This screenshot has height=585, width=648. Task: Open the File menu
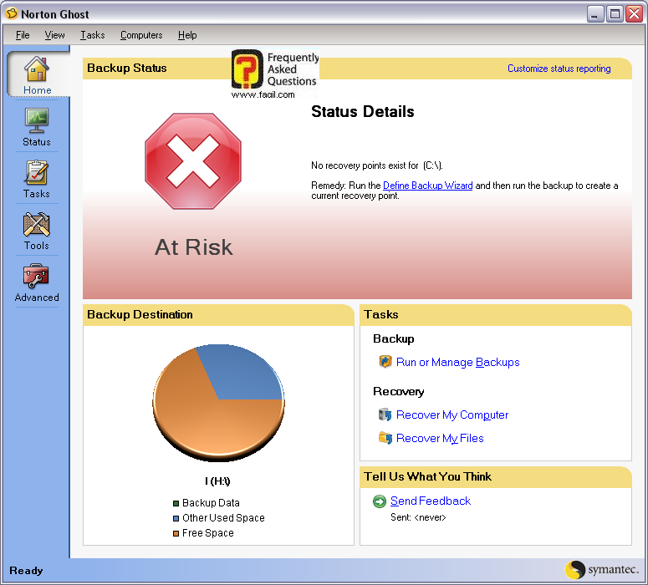(23, 35)
